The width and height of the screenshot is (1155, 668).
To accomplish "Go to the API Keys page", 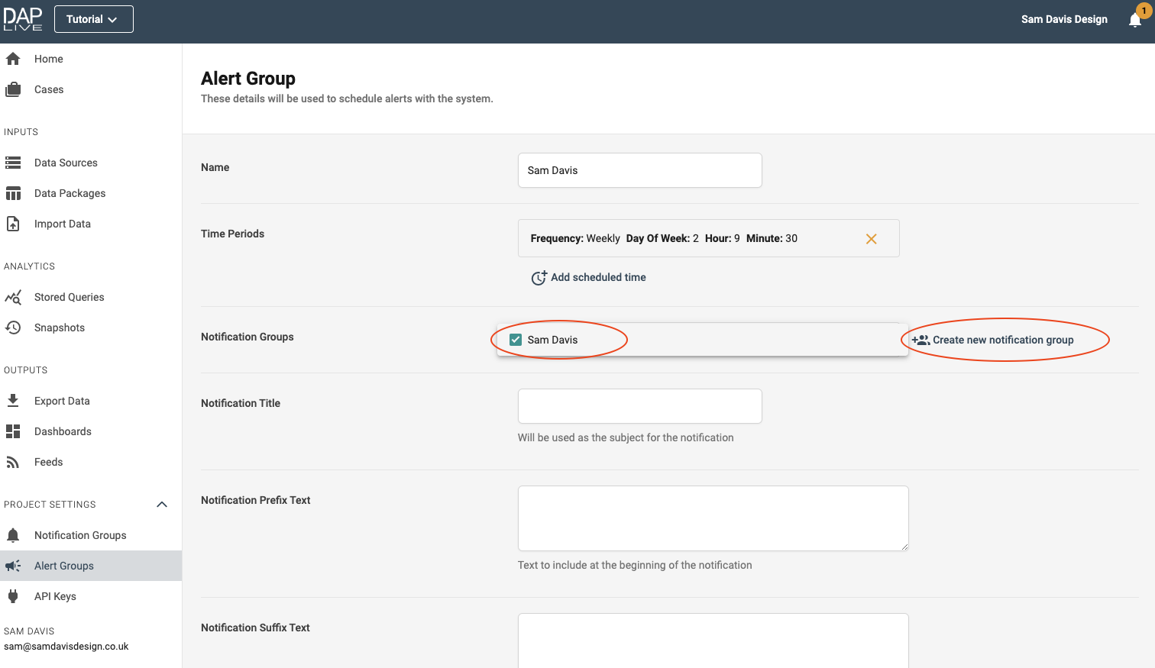I will coord(55,596).
